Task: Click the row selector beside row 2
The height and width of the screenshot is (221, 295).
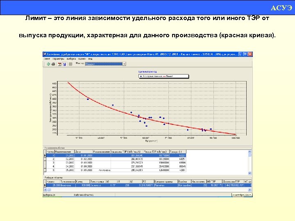Action: tap(45, 159)
